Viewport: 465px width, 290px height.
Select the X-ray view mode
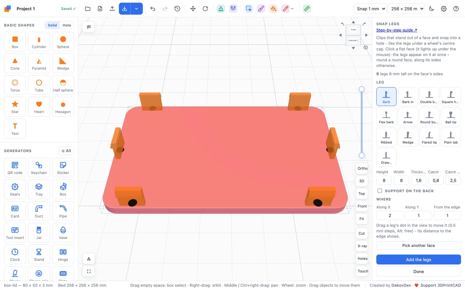[362, 246]
